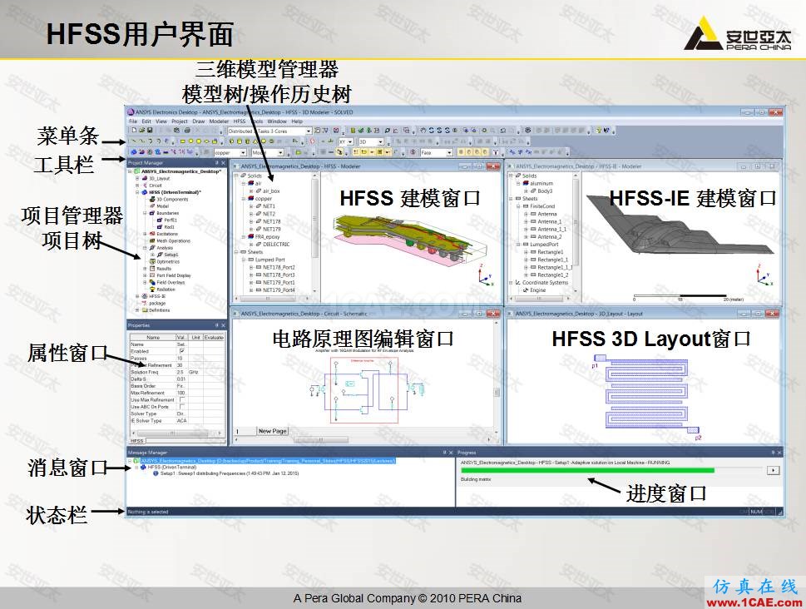806x609 pixels.
Task: Open the Modeler menu
Action: (x=219, y=121)
